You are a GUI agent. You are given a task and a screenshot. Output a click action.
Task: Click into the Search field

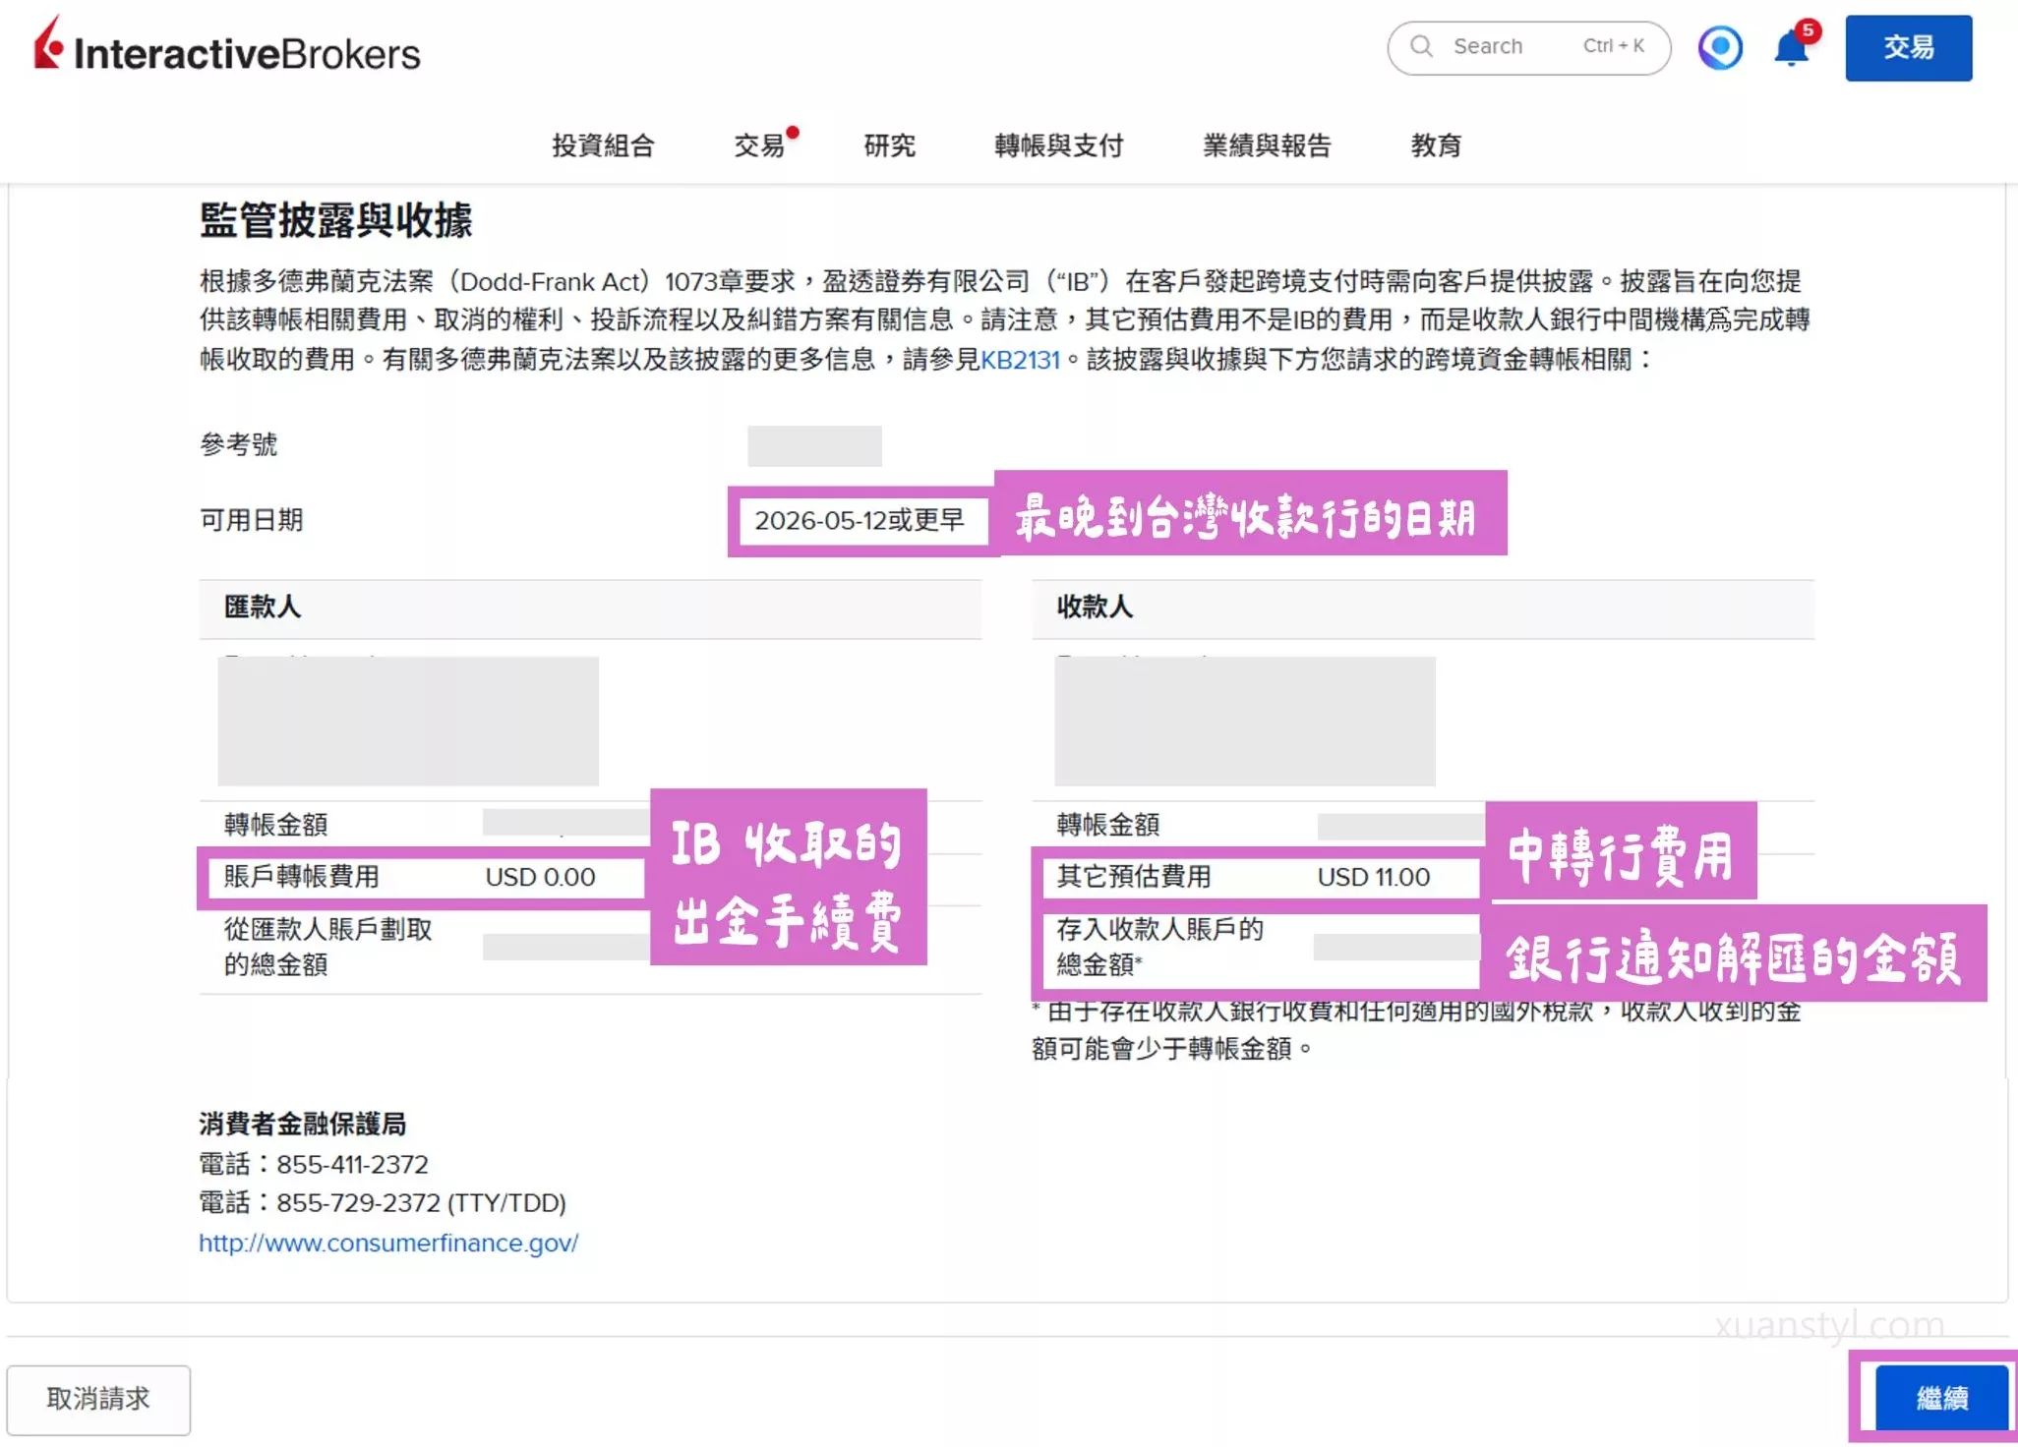click(x=1528, y=47)
